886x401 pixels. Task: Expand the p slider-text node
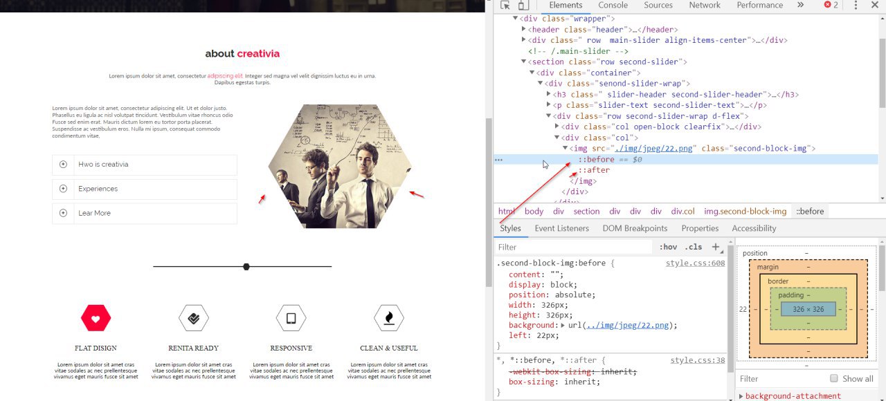coord(548,105)
